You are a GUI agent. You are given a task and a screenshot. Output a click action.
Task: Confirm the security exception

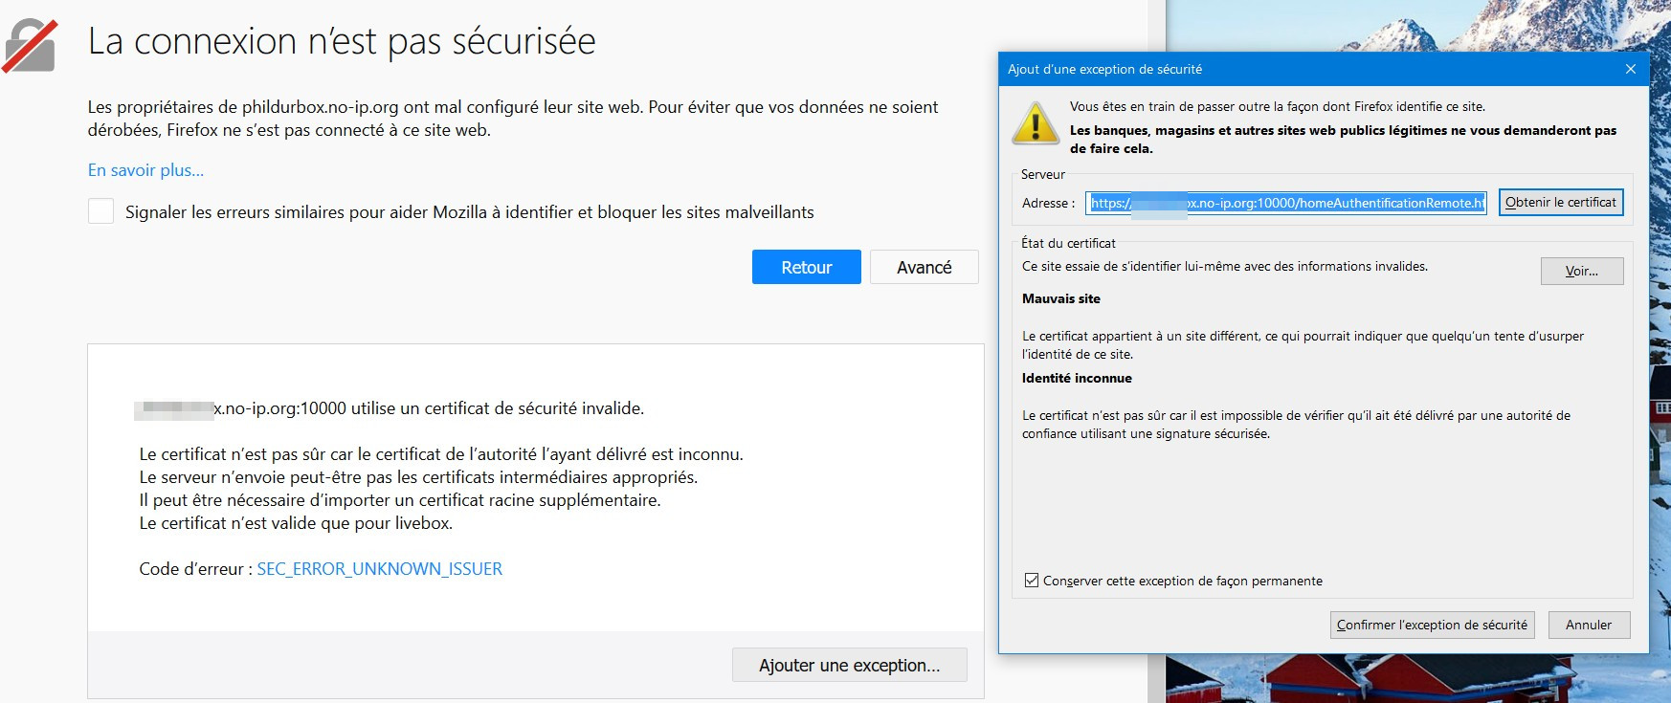[x=1432, y=625]
